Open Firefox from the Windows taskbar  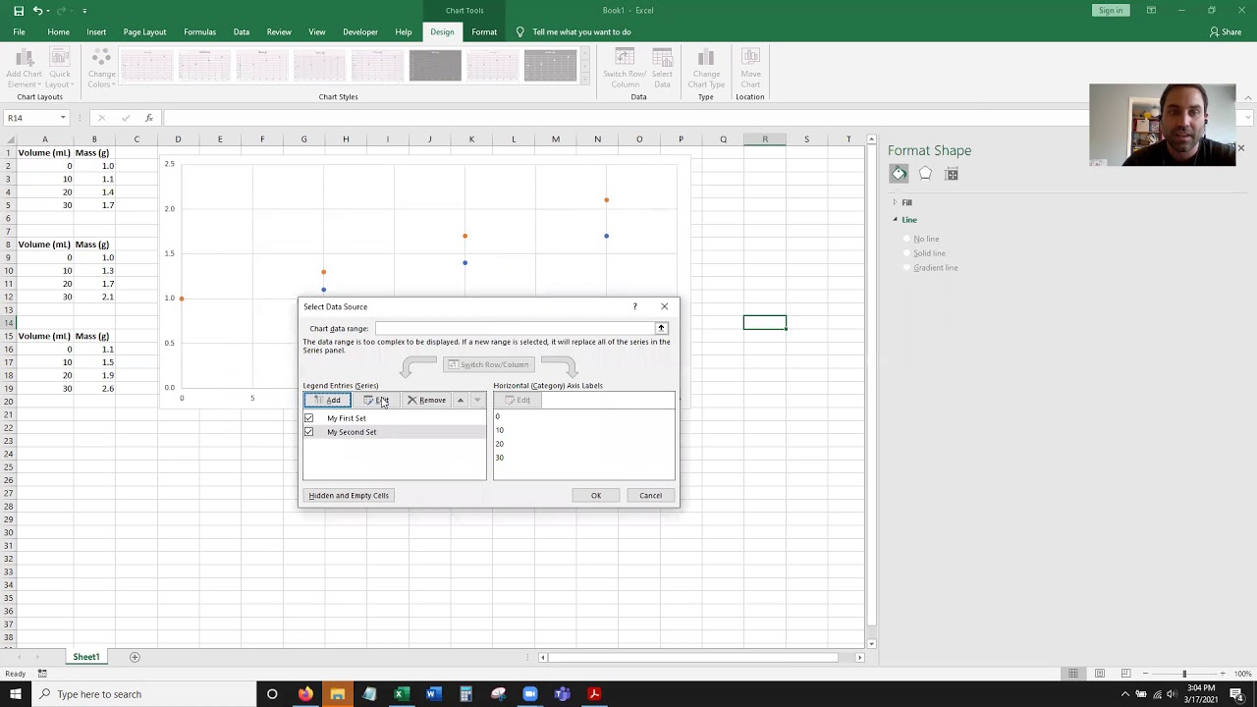(305, 694)
